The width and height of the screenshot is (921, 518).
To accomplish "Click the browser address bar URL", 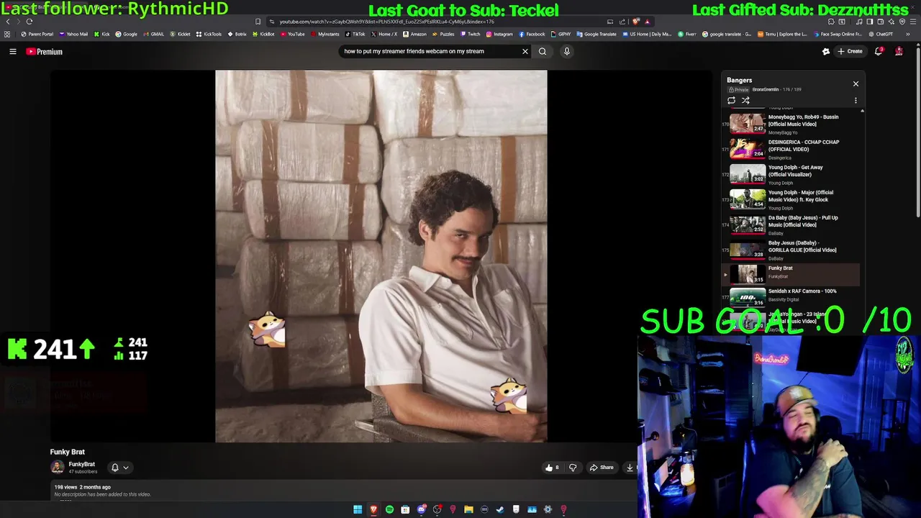I will pos(386,22).
